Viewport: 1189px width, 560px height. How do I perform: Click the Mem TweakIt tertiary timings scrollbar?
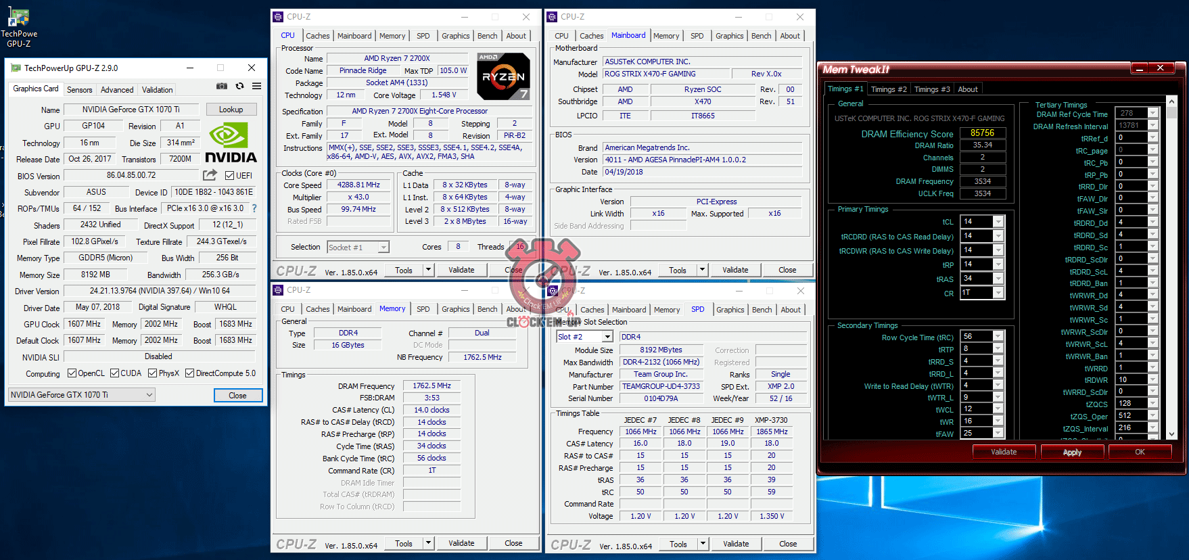click(1172, 271)
